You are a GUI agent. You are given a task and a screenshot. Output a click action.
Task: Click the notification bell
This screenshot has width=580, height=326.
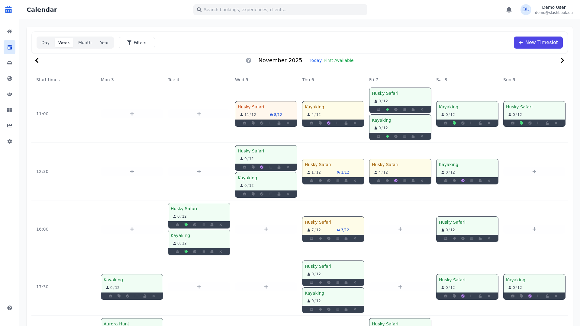509,10
